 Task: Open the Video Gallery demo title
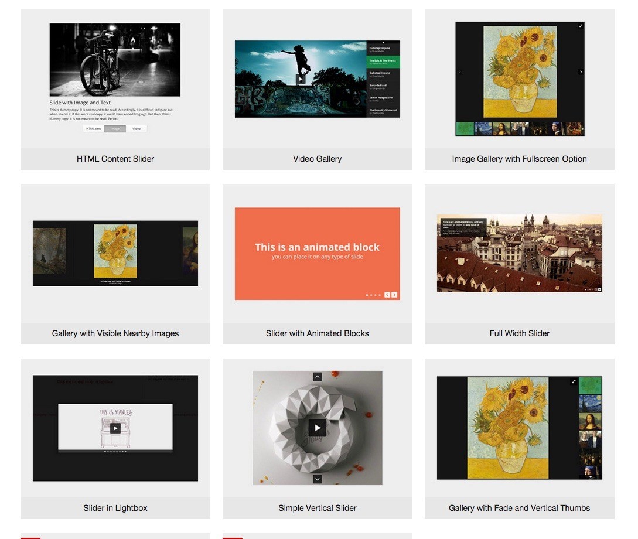318,159
